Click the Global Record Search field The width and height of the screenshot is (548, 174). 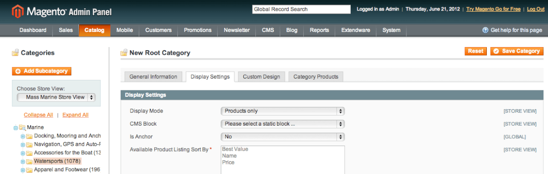click(x=301, y=9)
